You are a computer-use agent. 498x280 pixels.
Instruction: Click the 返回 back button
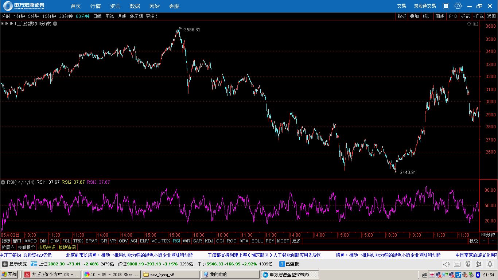tap(491, 16)
